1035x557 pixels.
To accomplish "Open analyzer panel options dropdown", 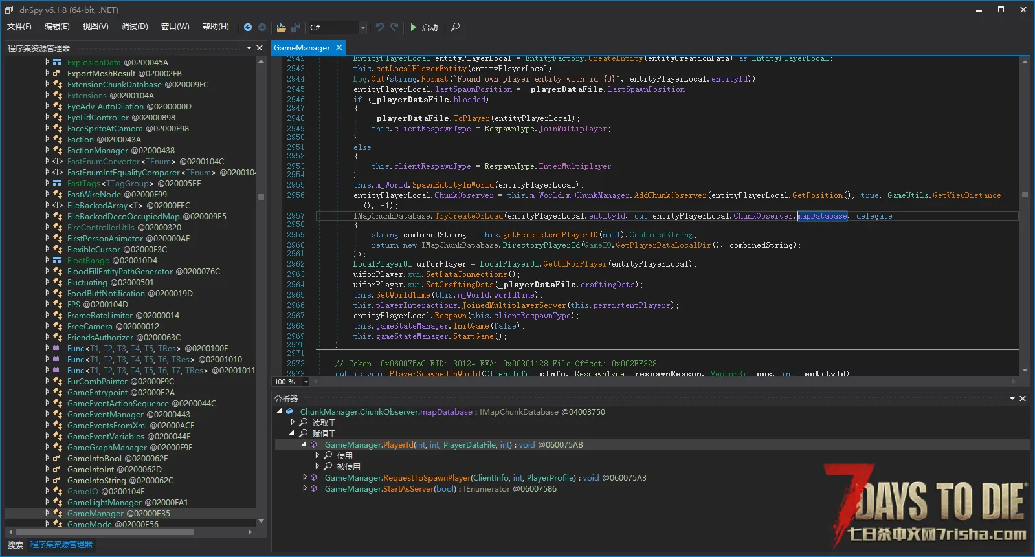I will tap(1012, 399).
